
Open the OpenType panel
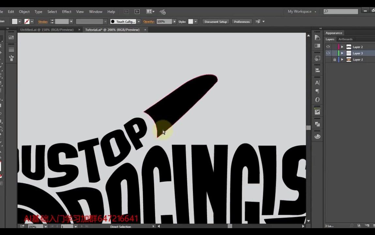coord(317,100)
